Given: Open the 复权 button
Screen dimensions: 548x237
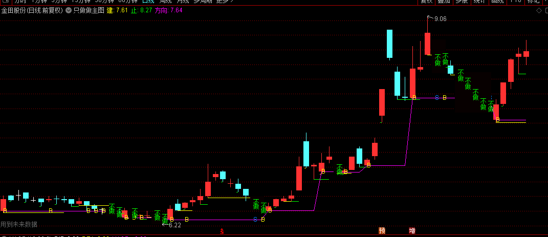Looking at the screenshot, I should coord(426,2).
